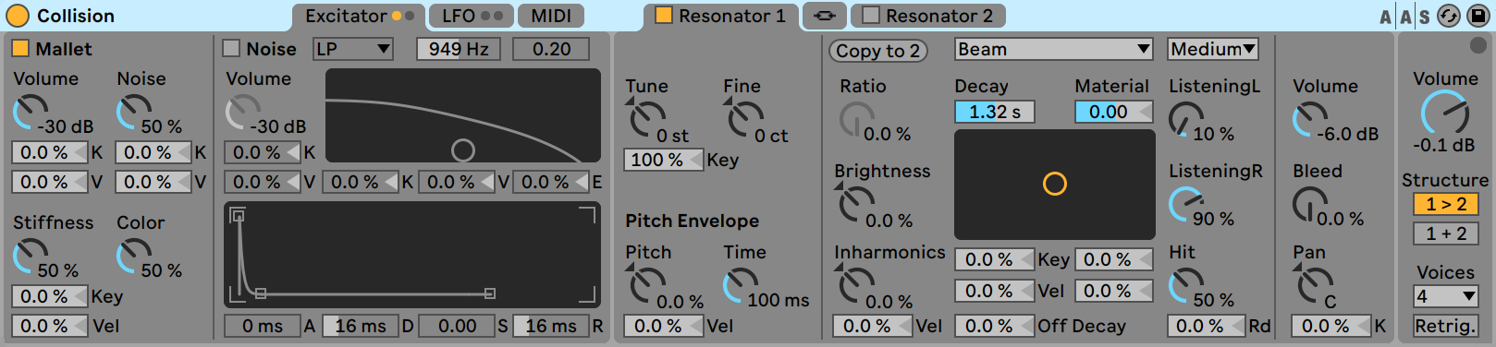Select the 1 + 2 structure button
Screen dimensions: 1496x347
pos(1446,233)
